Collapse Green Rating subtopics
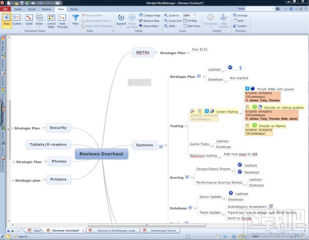Screen dimensions: 309x240 coord(241,114)
